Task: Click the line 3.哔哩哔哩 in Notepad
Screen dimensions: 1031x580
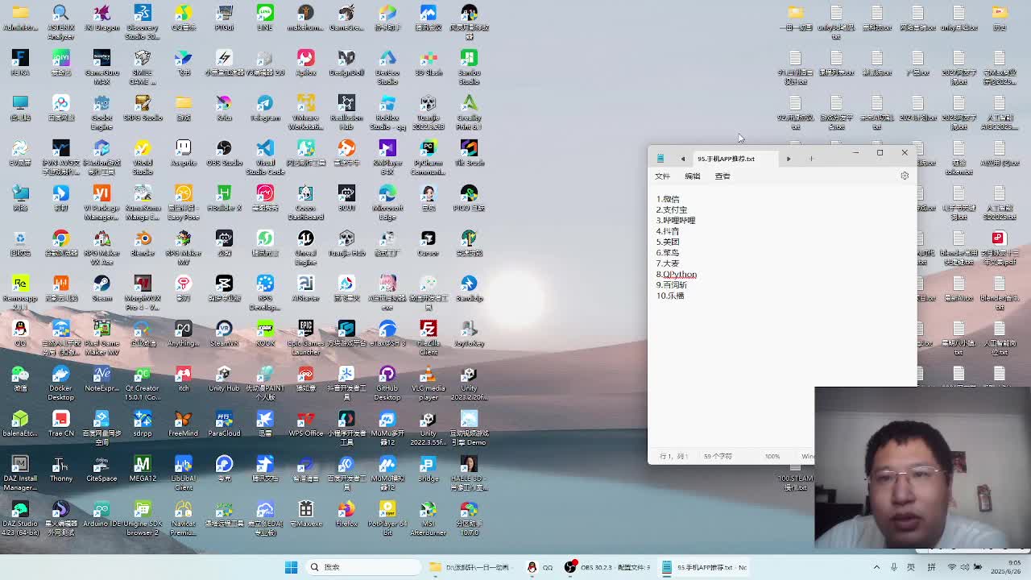Action: click(676, 220)
